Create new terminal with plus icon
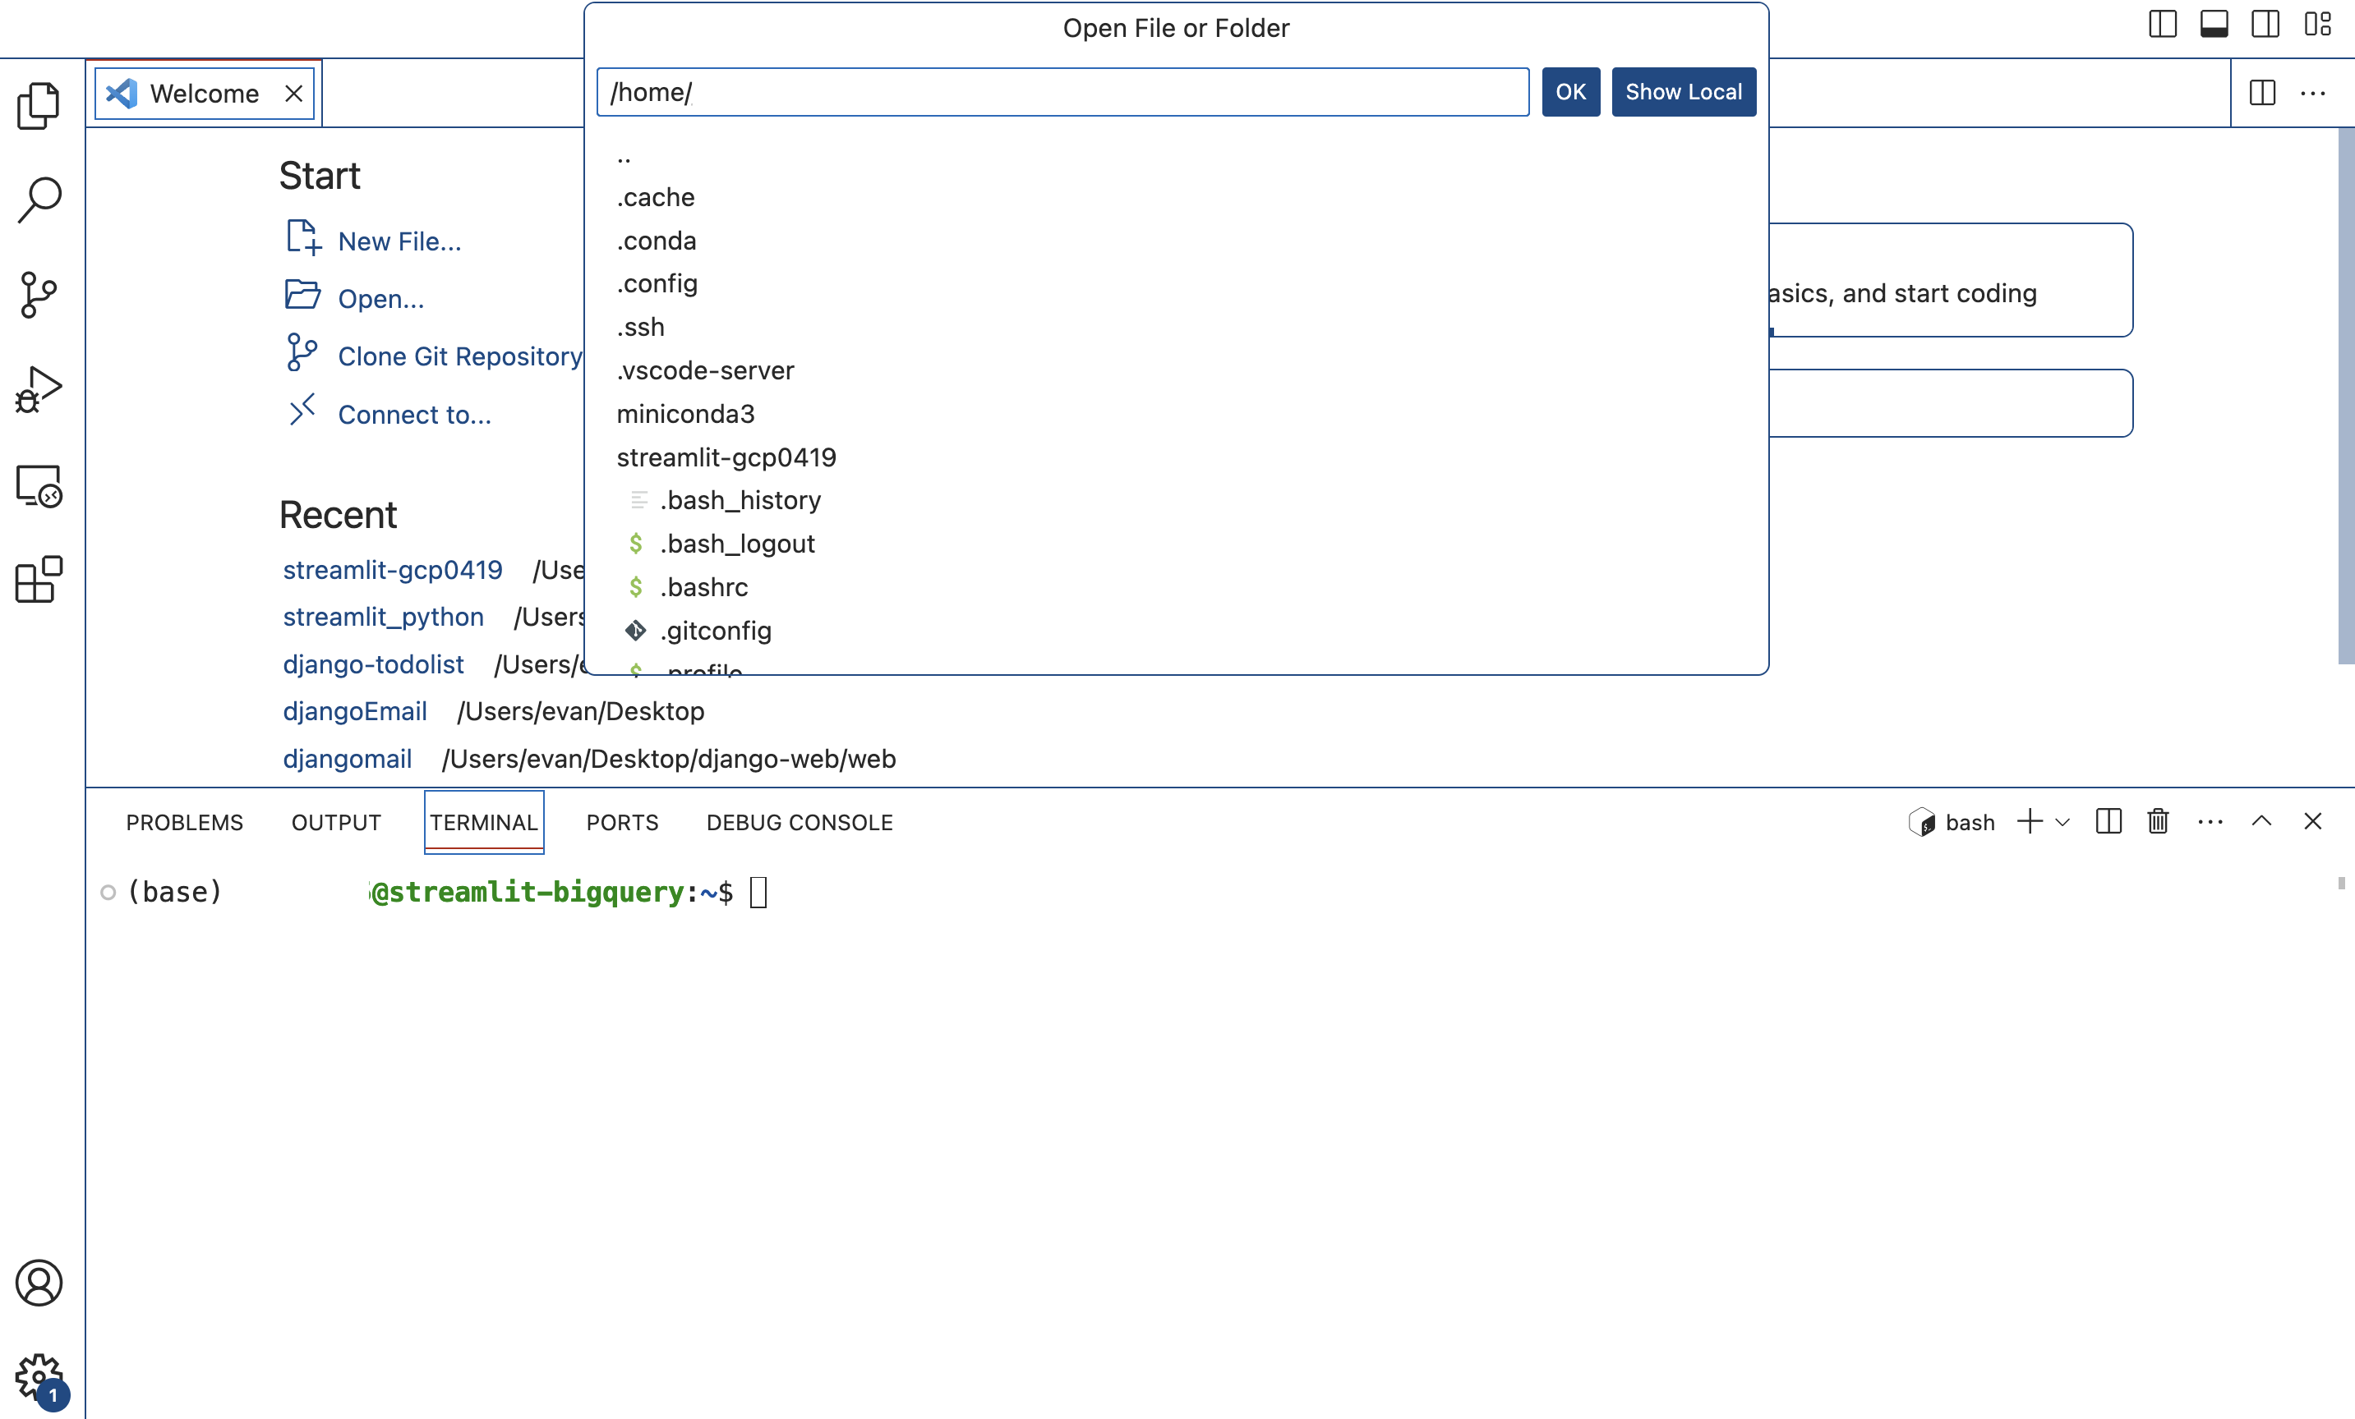Screen dimensions: 2355x1419 [x=2029, y=821]
